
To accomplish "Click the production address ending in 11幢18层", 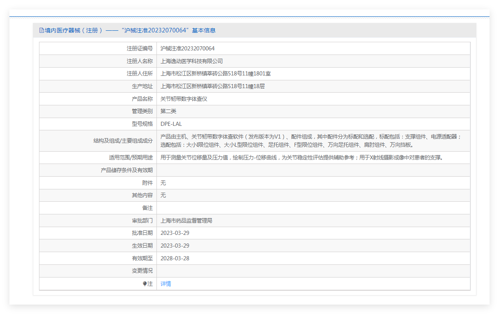I will [x=212, y=86].
